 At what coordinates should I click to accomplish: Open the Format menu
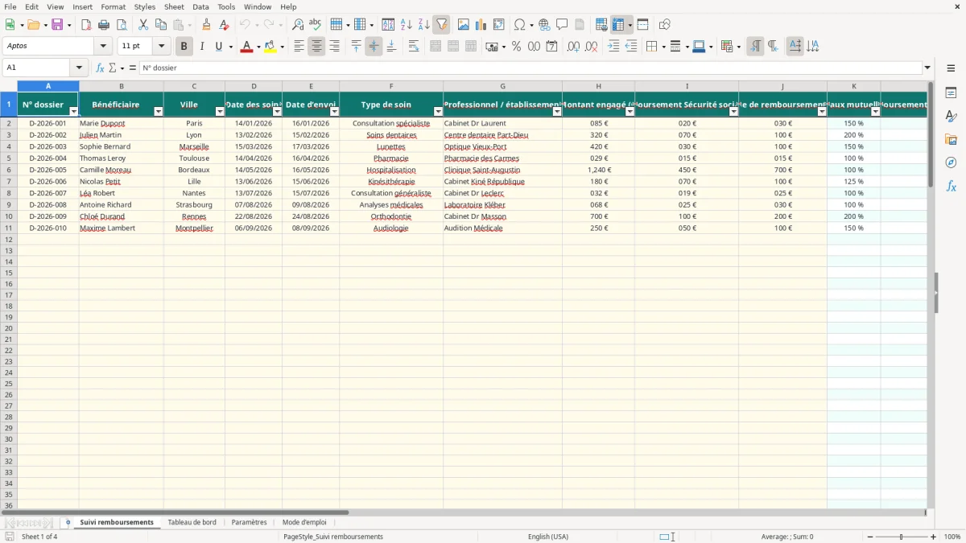(114, 6)
